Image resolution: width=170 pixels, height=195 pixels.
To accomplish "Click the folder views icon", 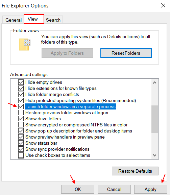I will coord(25,44).
